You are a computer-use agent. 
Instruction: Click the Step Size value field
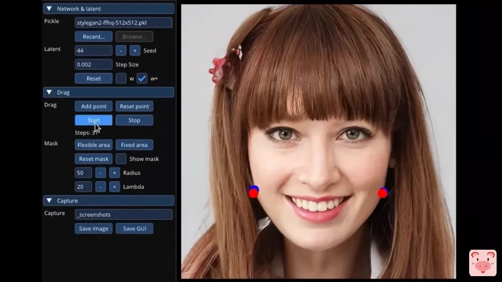click(x=94, y=65)
